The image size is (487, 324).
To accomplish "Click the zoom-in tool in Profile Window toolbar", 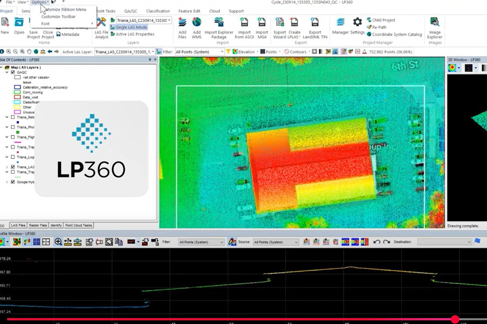I will pyautogui.click(x=58, y=242).
